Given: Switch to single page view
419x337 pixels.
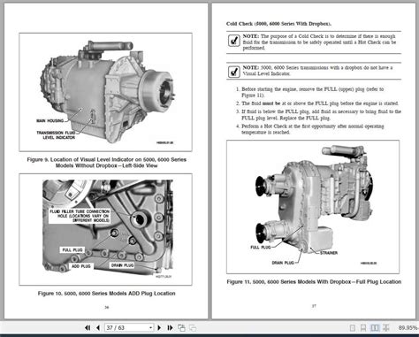Looking at the screenshot, I should (352, 328).
